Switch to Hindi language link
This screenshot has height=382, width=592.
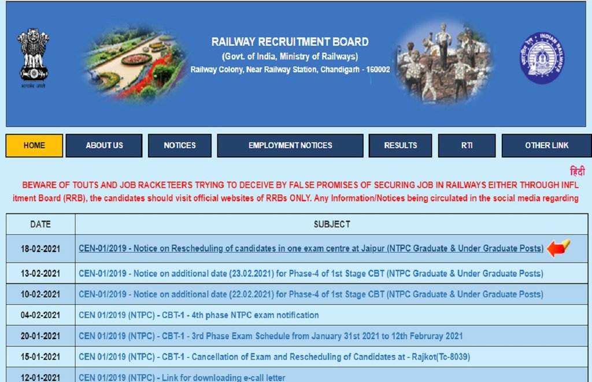pos(578,171)
